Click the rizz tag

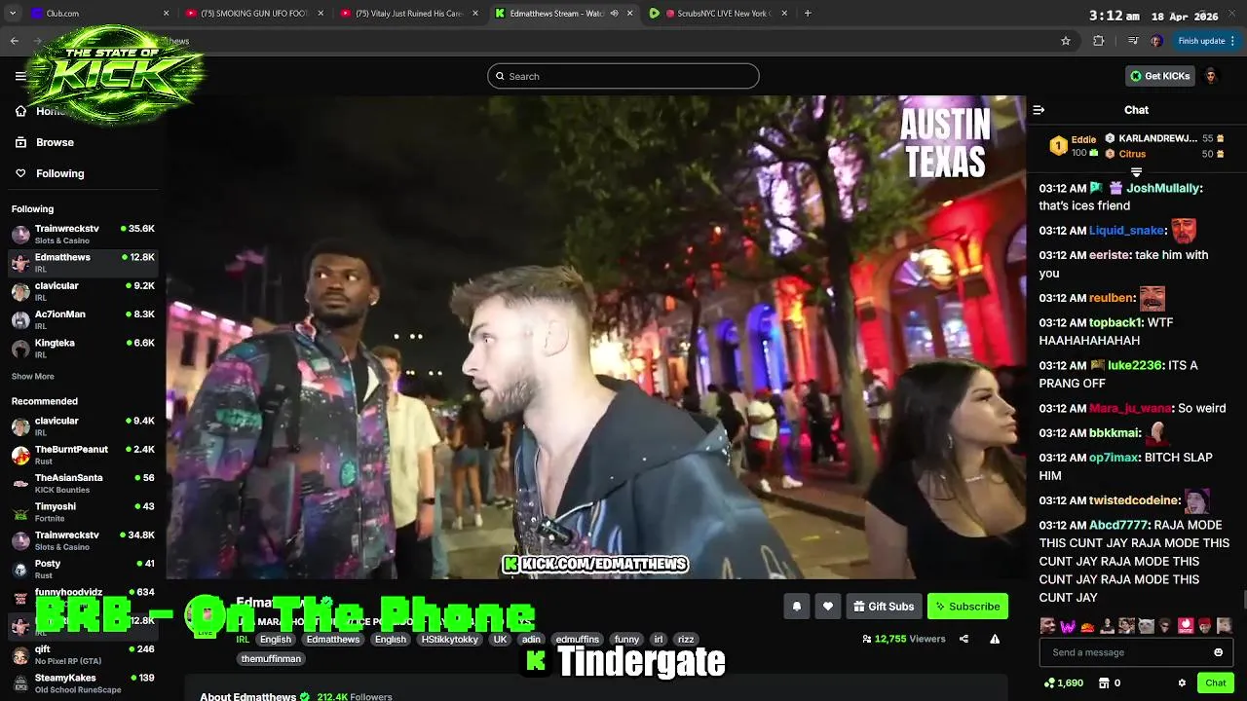(x=686, y=640)
